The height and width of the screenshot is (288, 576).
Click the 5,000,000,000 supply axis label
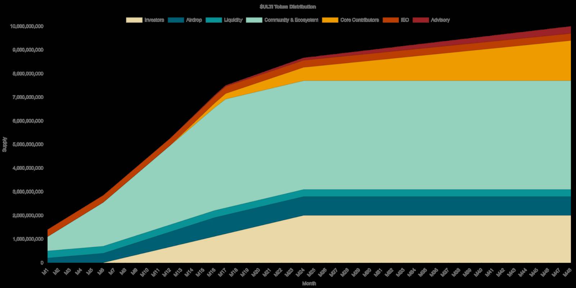[28, 145]
